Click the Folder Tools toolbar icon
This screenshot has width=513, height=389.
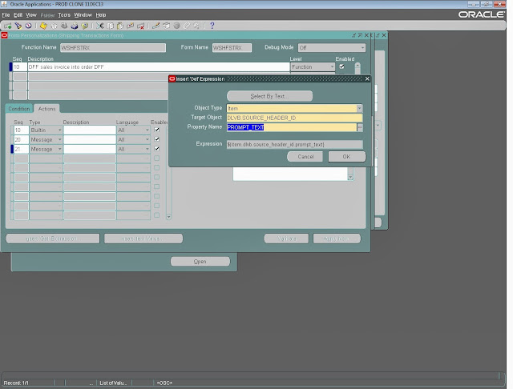point(196,26)
